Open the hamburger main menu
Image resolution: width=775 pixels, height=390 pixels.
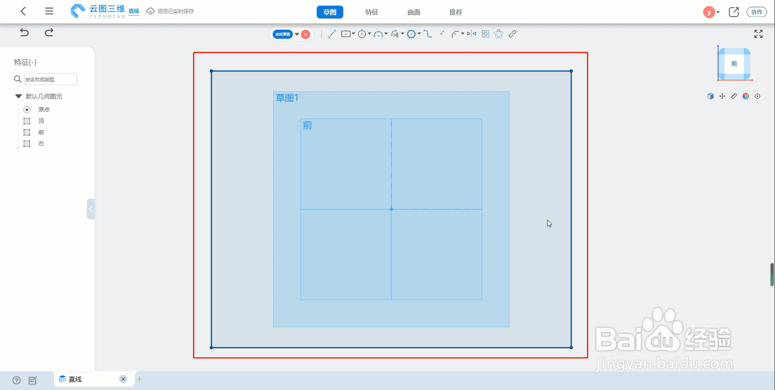point(49,11)
